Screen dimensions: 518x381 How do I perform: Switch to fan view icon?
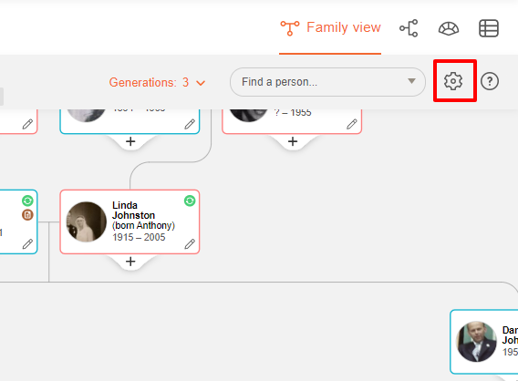pos(449,28)
